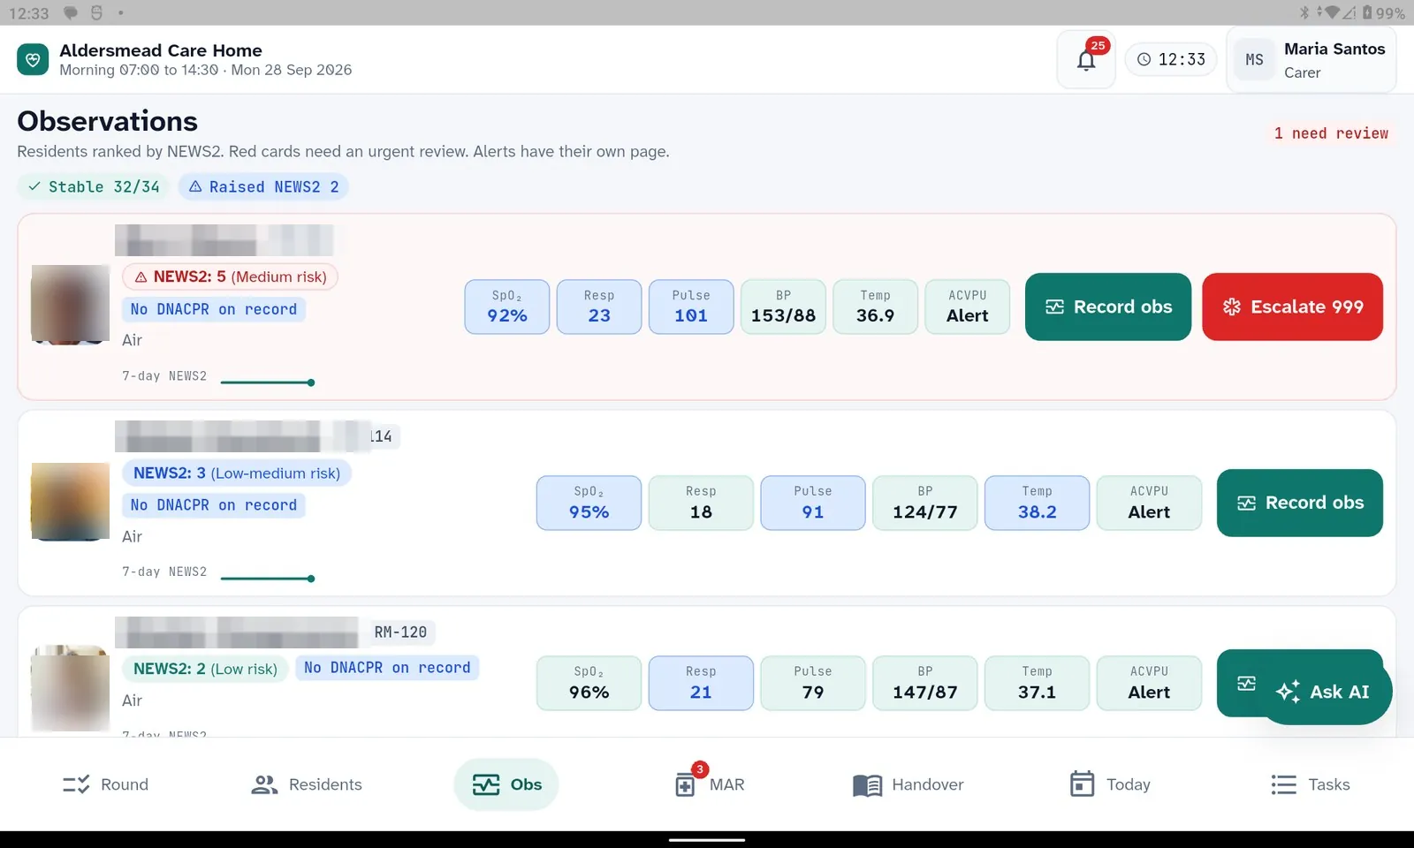Tap the '1 need review' indicator
The image size is (1414, 848).
tap(1330, 133)
